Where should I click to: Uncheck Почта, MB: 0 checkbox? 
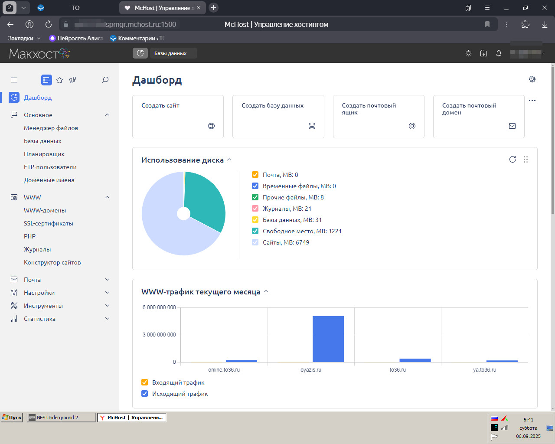point(255,175)
